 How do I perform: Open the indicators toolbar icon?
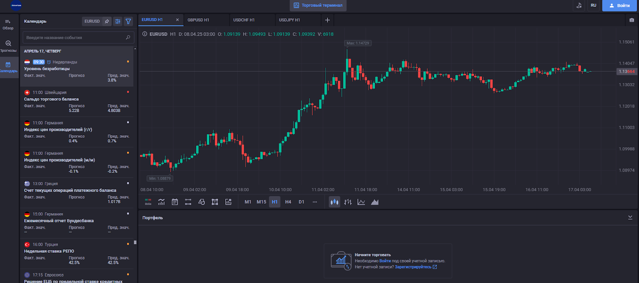coord(161,202)
